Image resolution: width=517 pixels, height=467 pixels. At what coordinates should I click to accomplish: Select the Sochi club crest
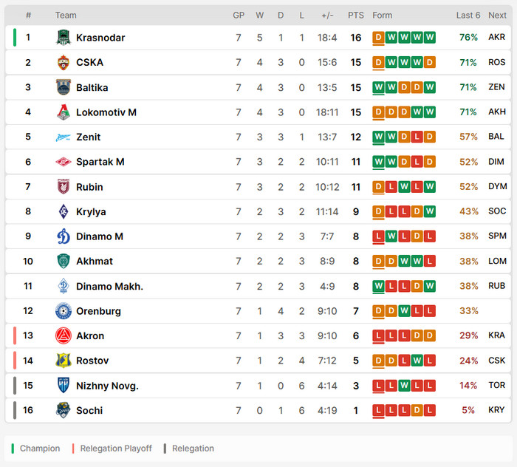pos(64,410)
